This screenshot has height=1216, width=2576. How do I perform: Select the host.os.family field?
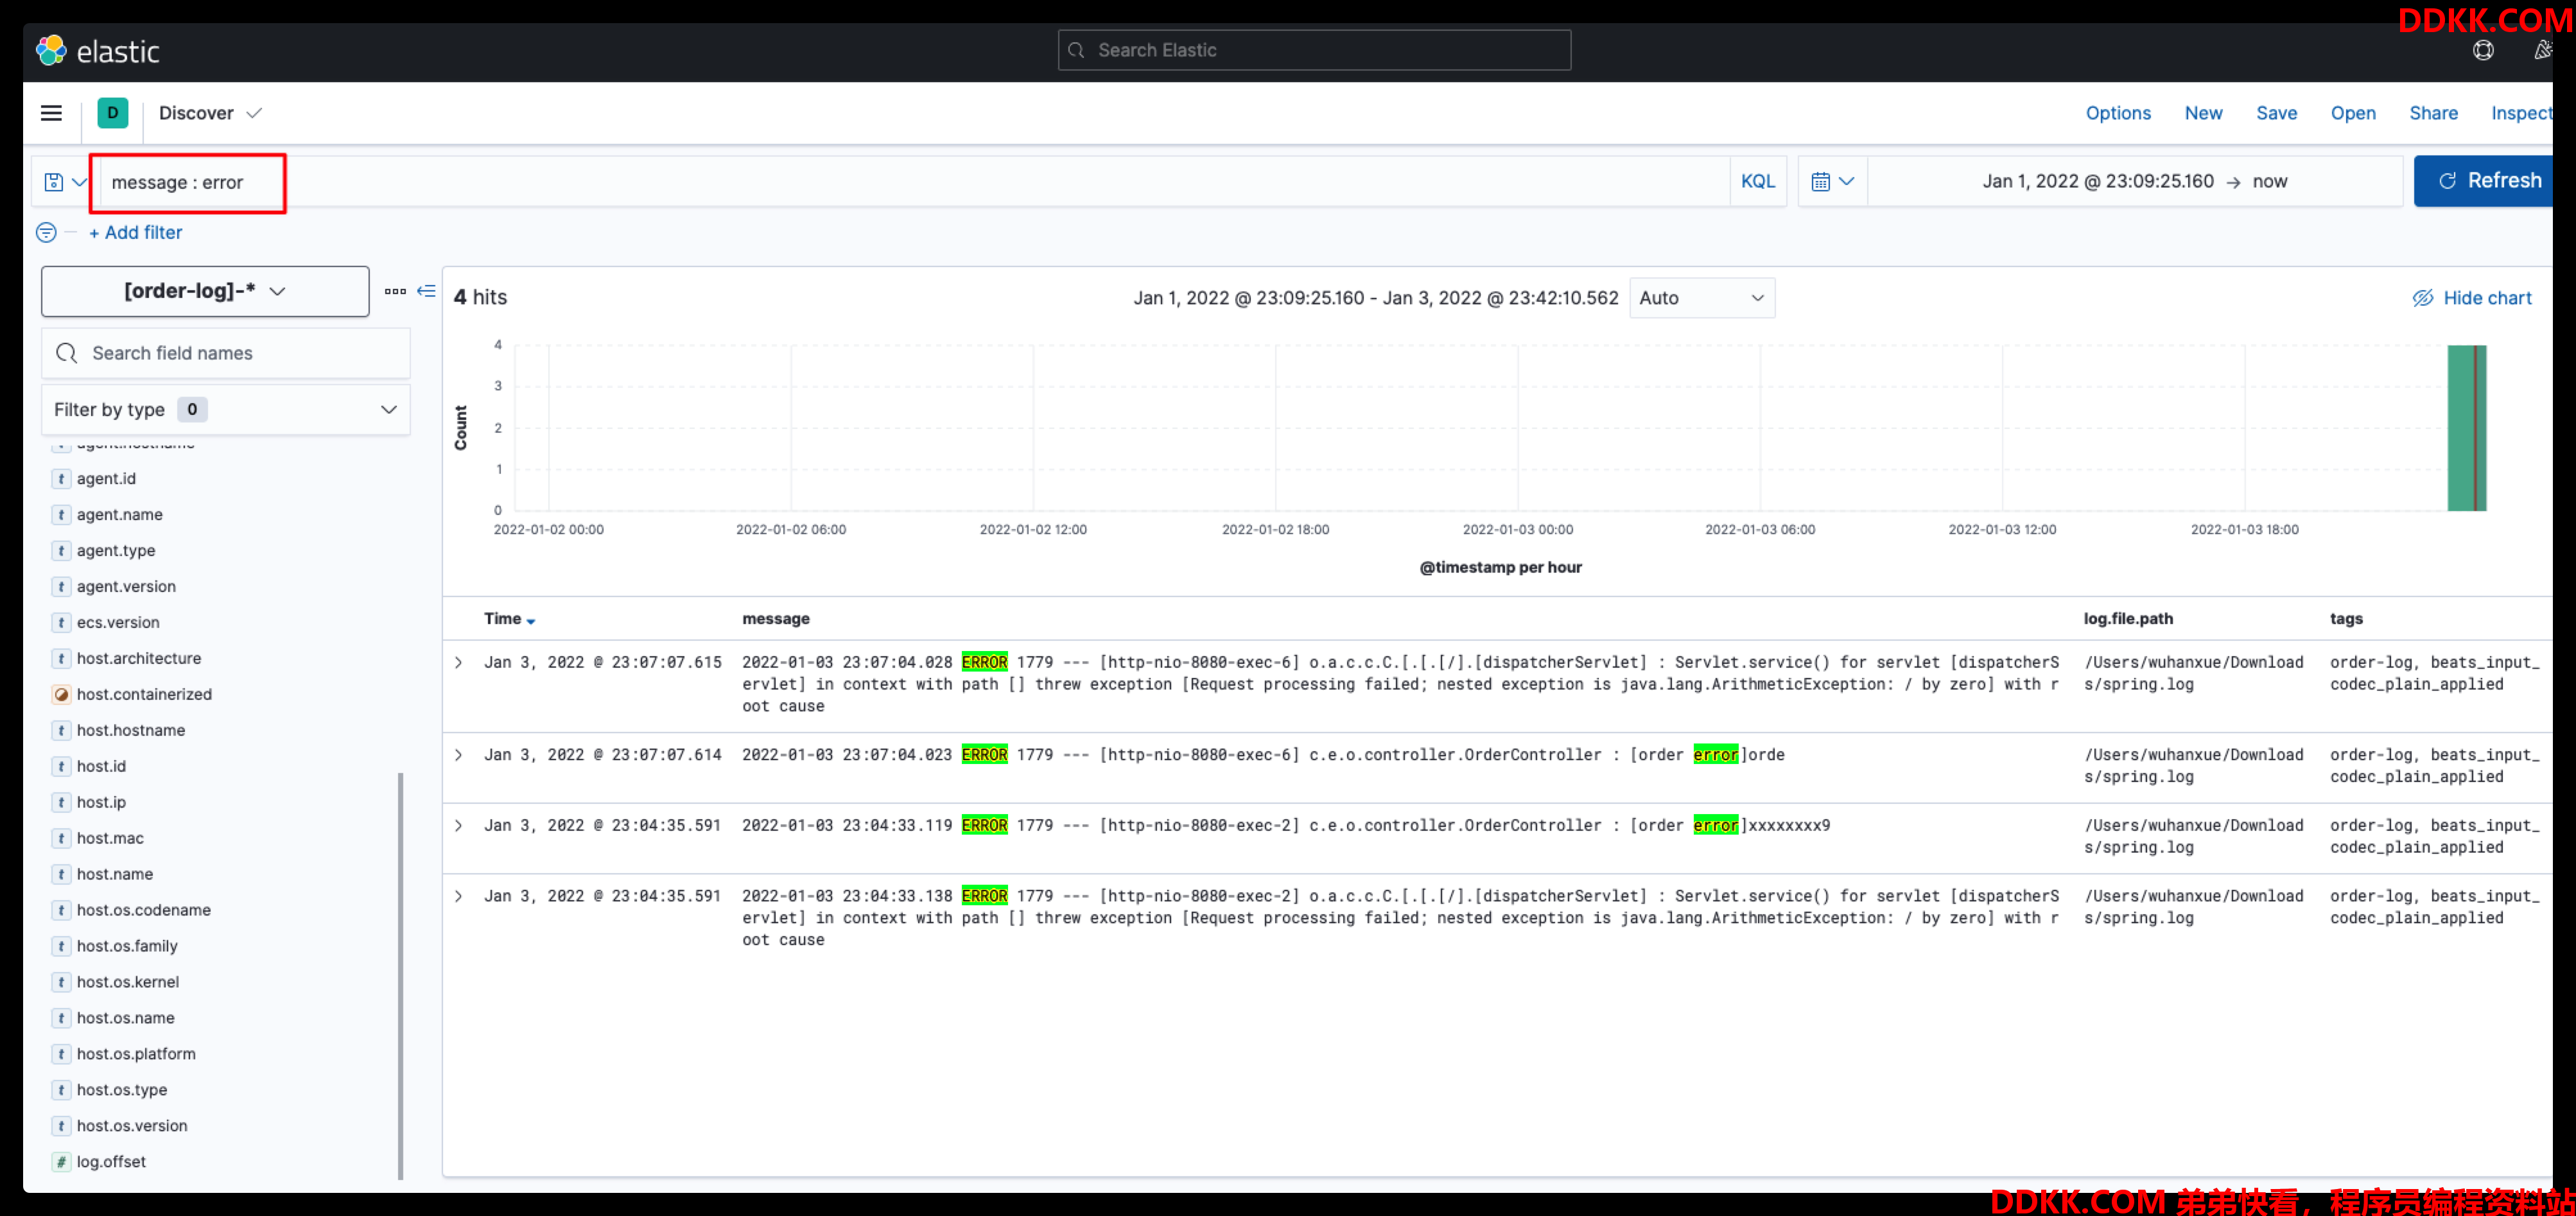point(127,946)
